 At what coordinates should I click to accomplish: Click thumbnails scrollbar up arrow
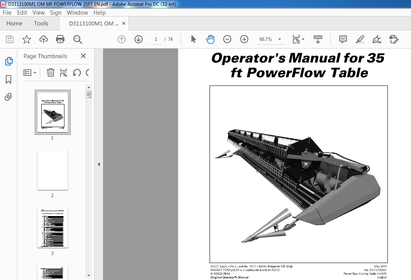pos(89,87)
